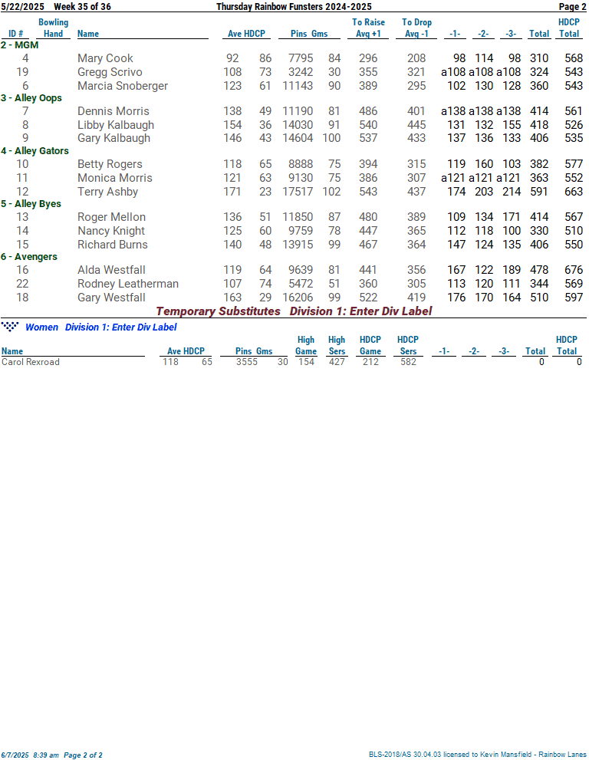Select the name Gary Kalbaugh
589x760 pixels.
point(114,138)
